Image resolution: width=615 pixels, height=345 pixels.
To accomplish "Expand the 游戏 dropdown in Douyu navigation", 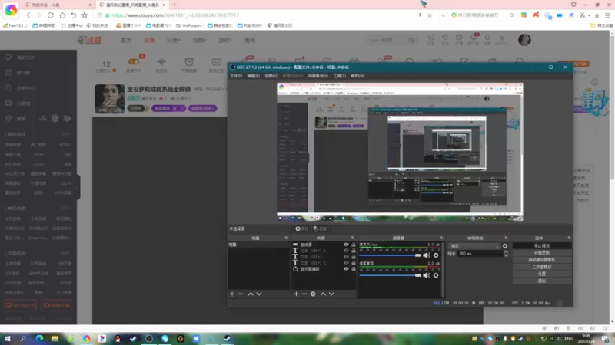I will point(225,41).
